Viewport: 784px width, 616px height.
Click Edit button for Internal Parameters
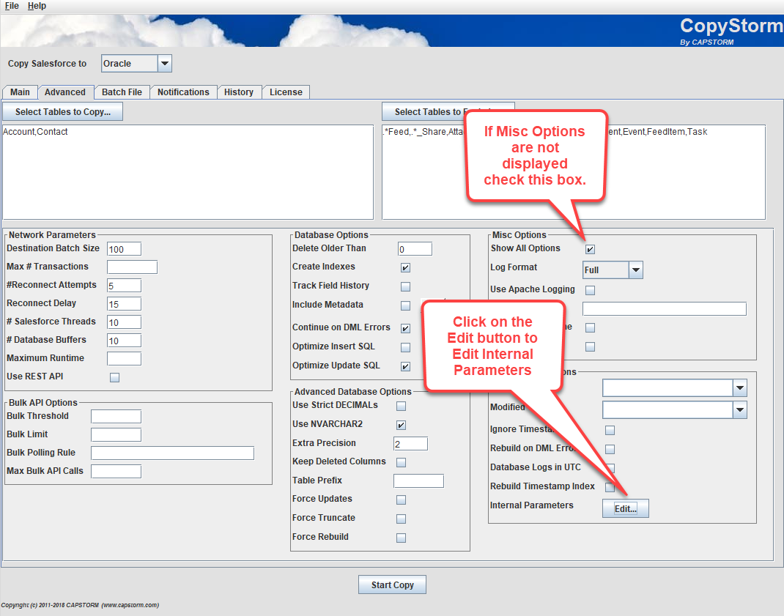(x=626, y=508)
